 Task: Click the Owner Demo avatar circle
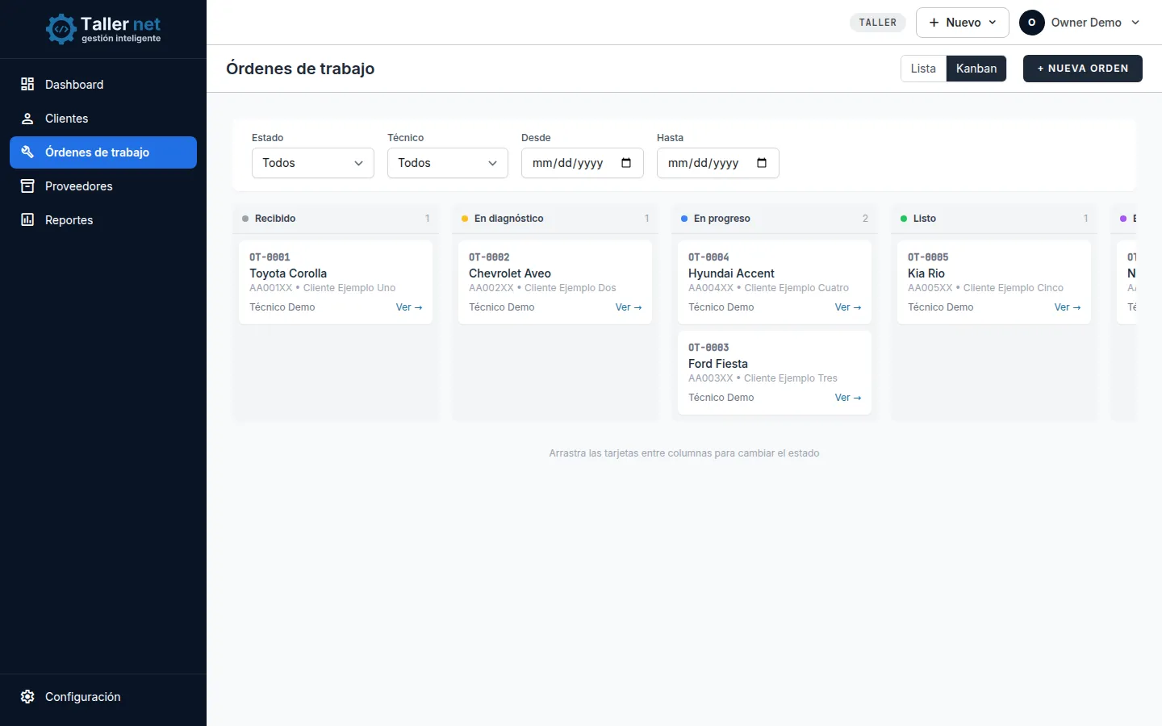(1032, 23)
